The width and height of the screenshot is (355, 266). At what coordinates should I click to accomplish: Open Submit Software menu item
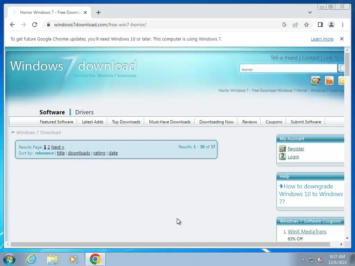pos(306,122)
